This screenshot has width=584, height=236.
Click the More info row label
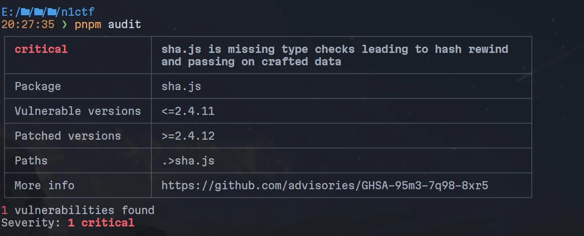tap(44, 185)
